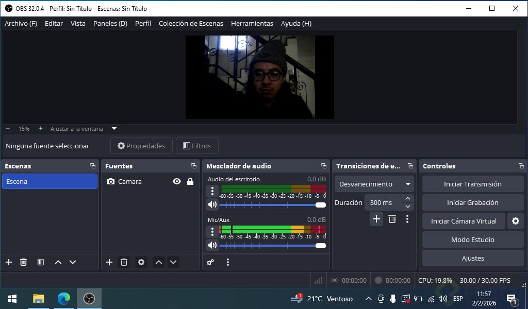Add a new source in Fuentes
Viewport: 528px width, 309px height.
[109, 262]
